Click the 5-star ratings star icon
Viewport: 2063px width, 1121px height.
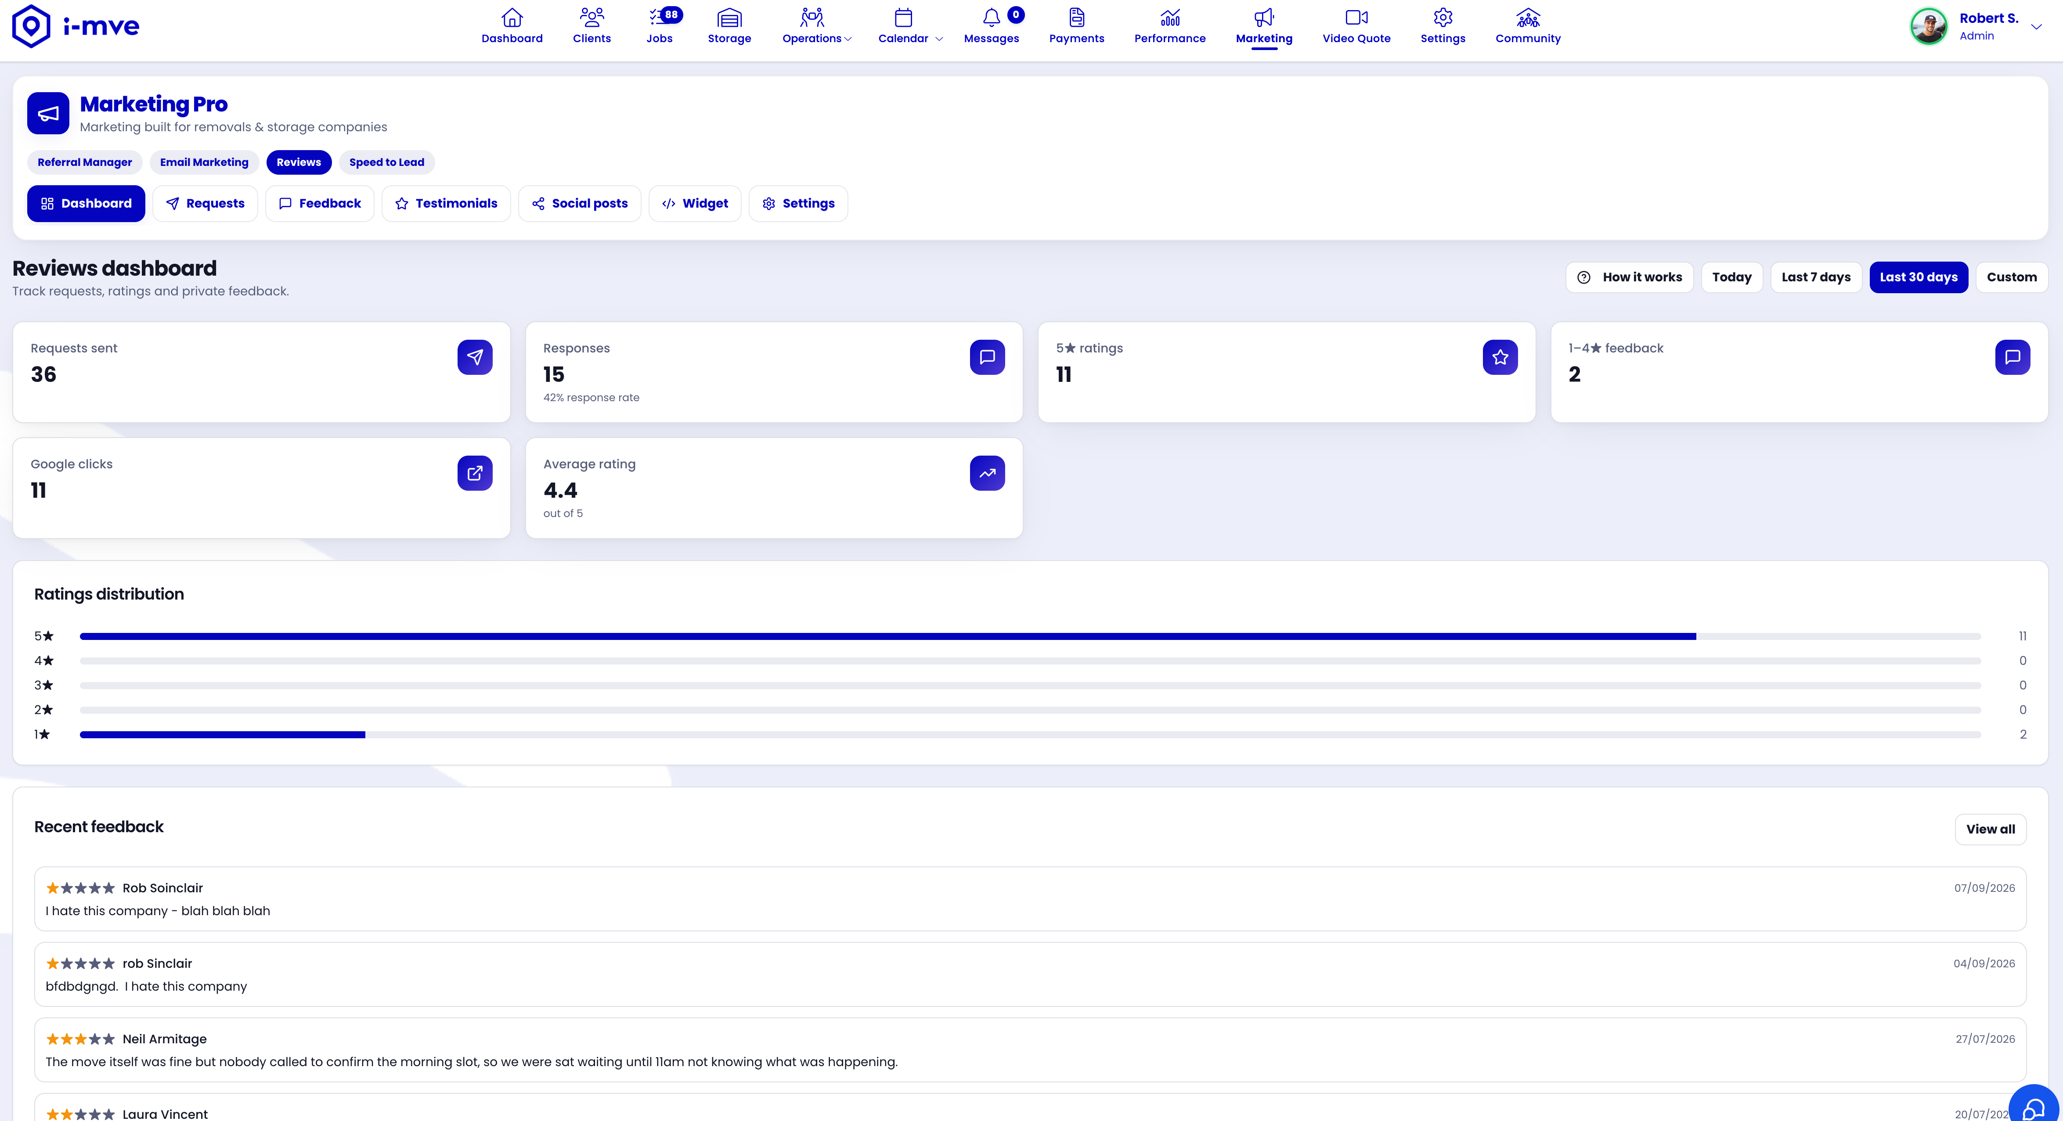1500,357
